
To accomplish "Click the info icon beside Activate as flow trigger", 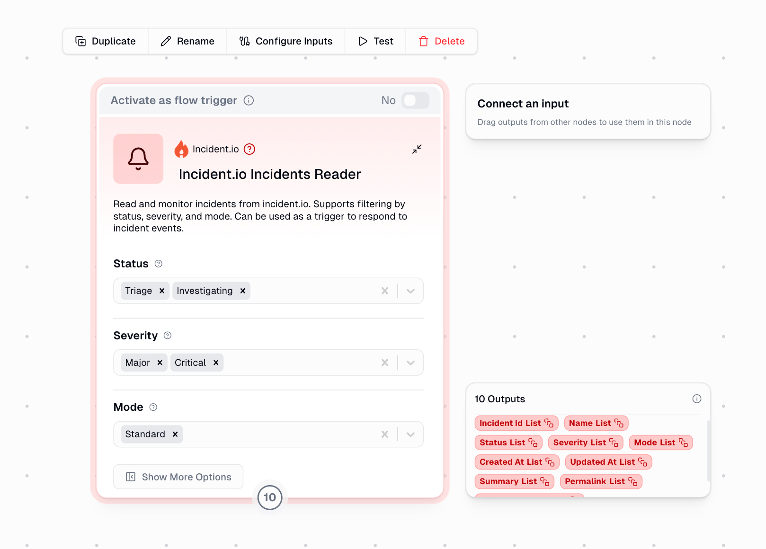I will 249,100.
